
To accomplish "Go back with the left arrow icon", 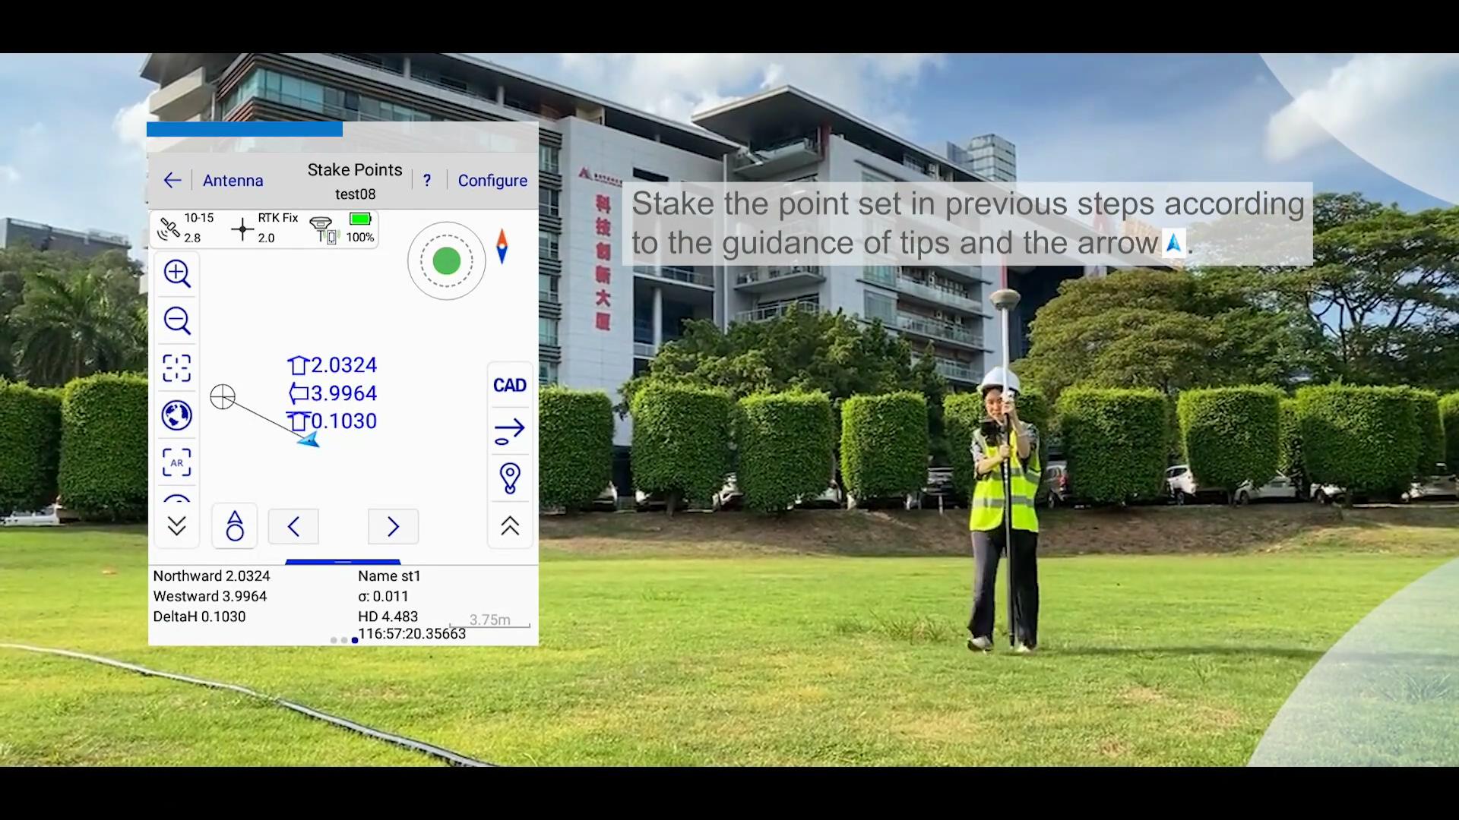I will 172,180.
